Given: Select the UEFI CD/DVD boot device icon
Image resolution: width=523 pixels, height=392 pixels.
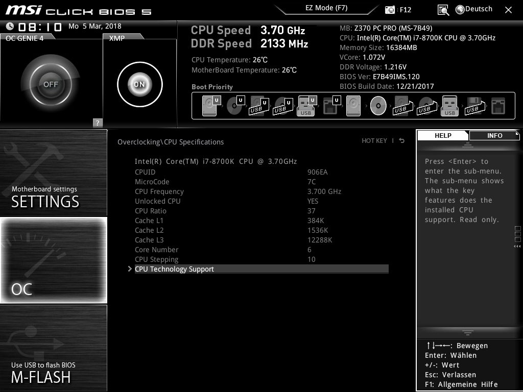Looking at the screenshot, I should coord(235,106).
